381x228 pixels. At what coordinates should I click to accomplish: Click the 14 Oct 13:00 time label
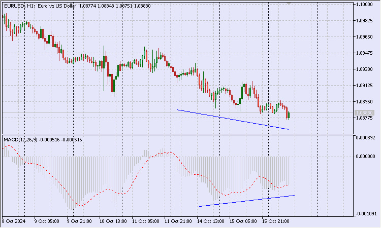click(211, 221)
